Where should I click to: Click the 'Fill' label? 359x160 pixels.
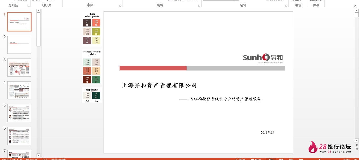pos(87,101)
